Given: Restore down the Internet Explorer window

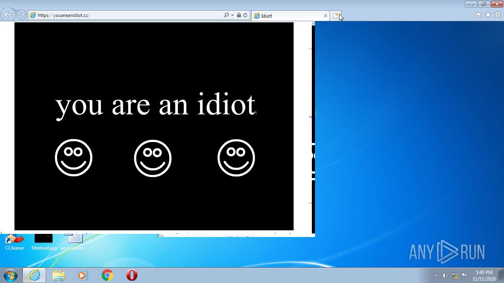Looking at the screenshot, I should point(484,4).
